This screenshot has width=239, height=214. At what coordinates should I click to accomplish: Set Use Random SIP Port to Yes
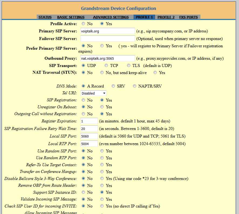102,151
